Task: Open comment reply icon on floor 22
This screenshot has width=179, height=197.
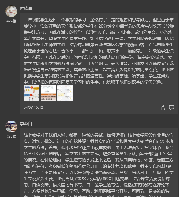Action: pyautogui.click(x=171, y=107)
